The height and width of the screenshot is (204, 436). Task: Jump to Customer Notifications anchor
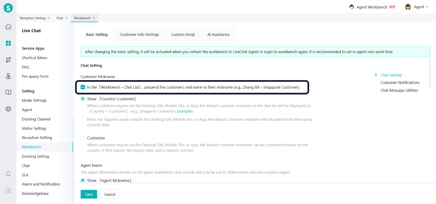pyautogui.click(x=400, y=82)
